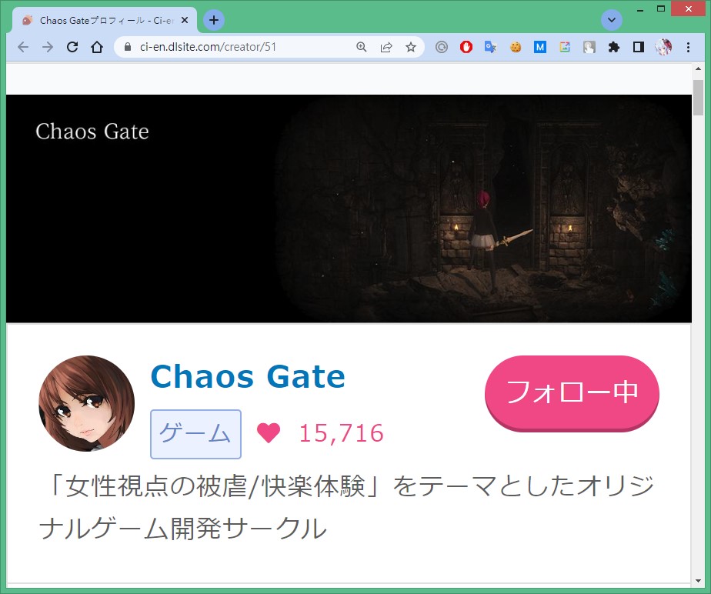
Task: Share this page via share icon
Action: click(x=386, y=47)
